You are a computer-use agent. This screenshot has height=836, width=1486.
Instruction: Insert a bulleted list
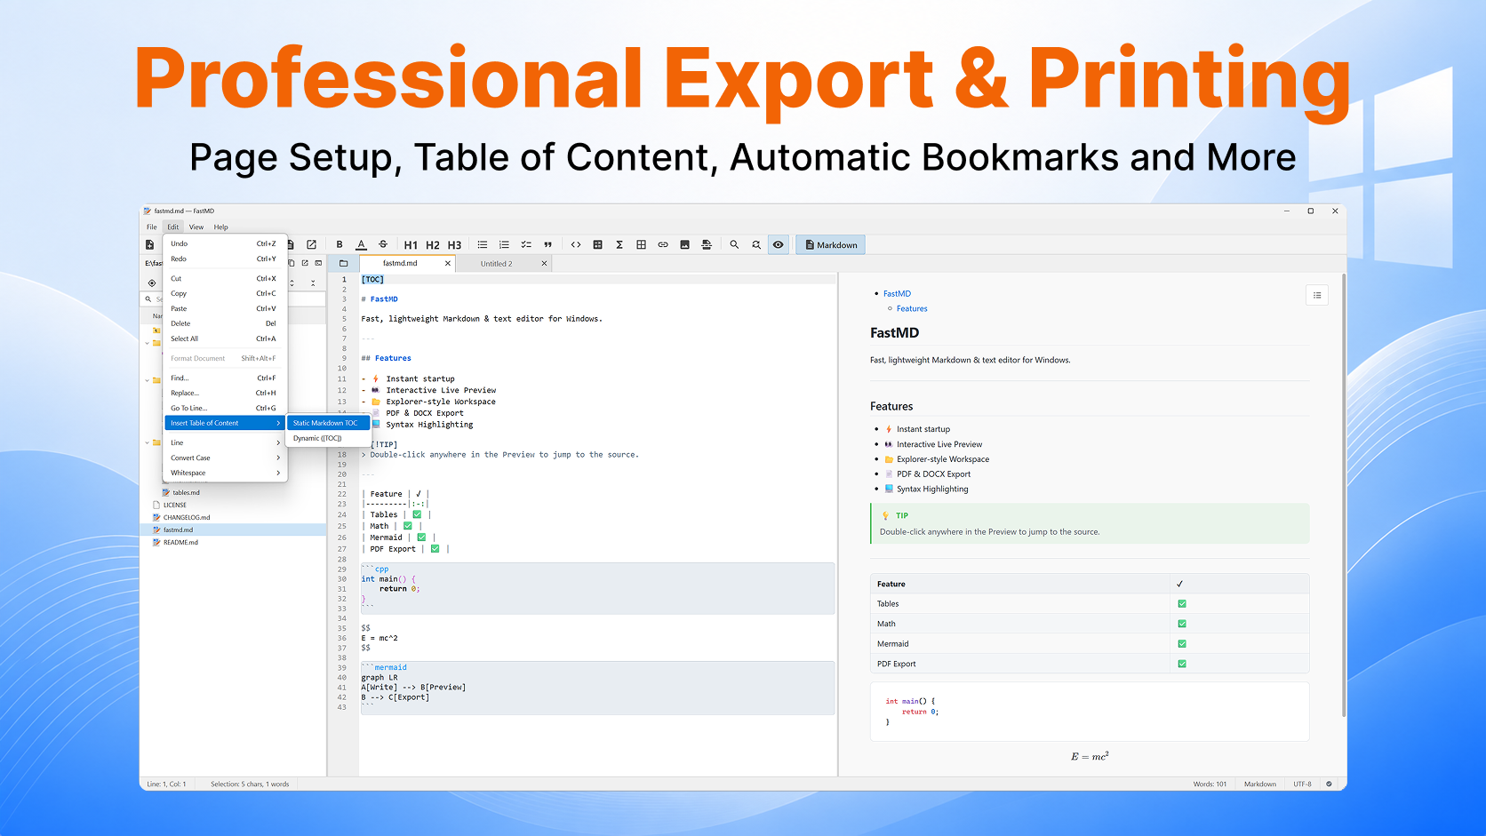coord(482,244)
